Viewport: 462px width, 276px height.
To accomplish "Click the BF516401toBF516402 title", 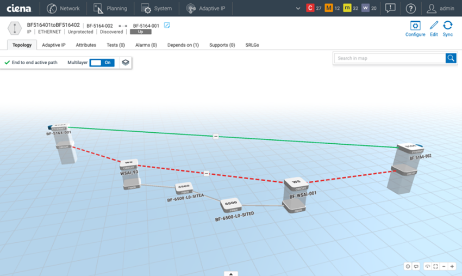I will coord(53,25).
